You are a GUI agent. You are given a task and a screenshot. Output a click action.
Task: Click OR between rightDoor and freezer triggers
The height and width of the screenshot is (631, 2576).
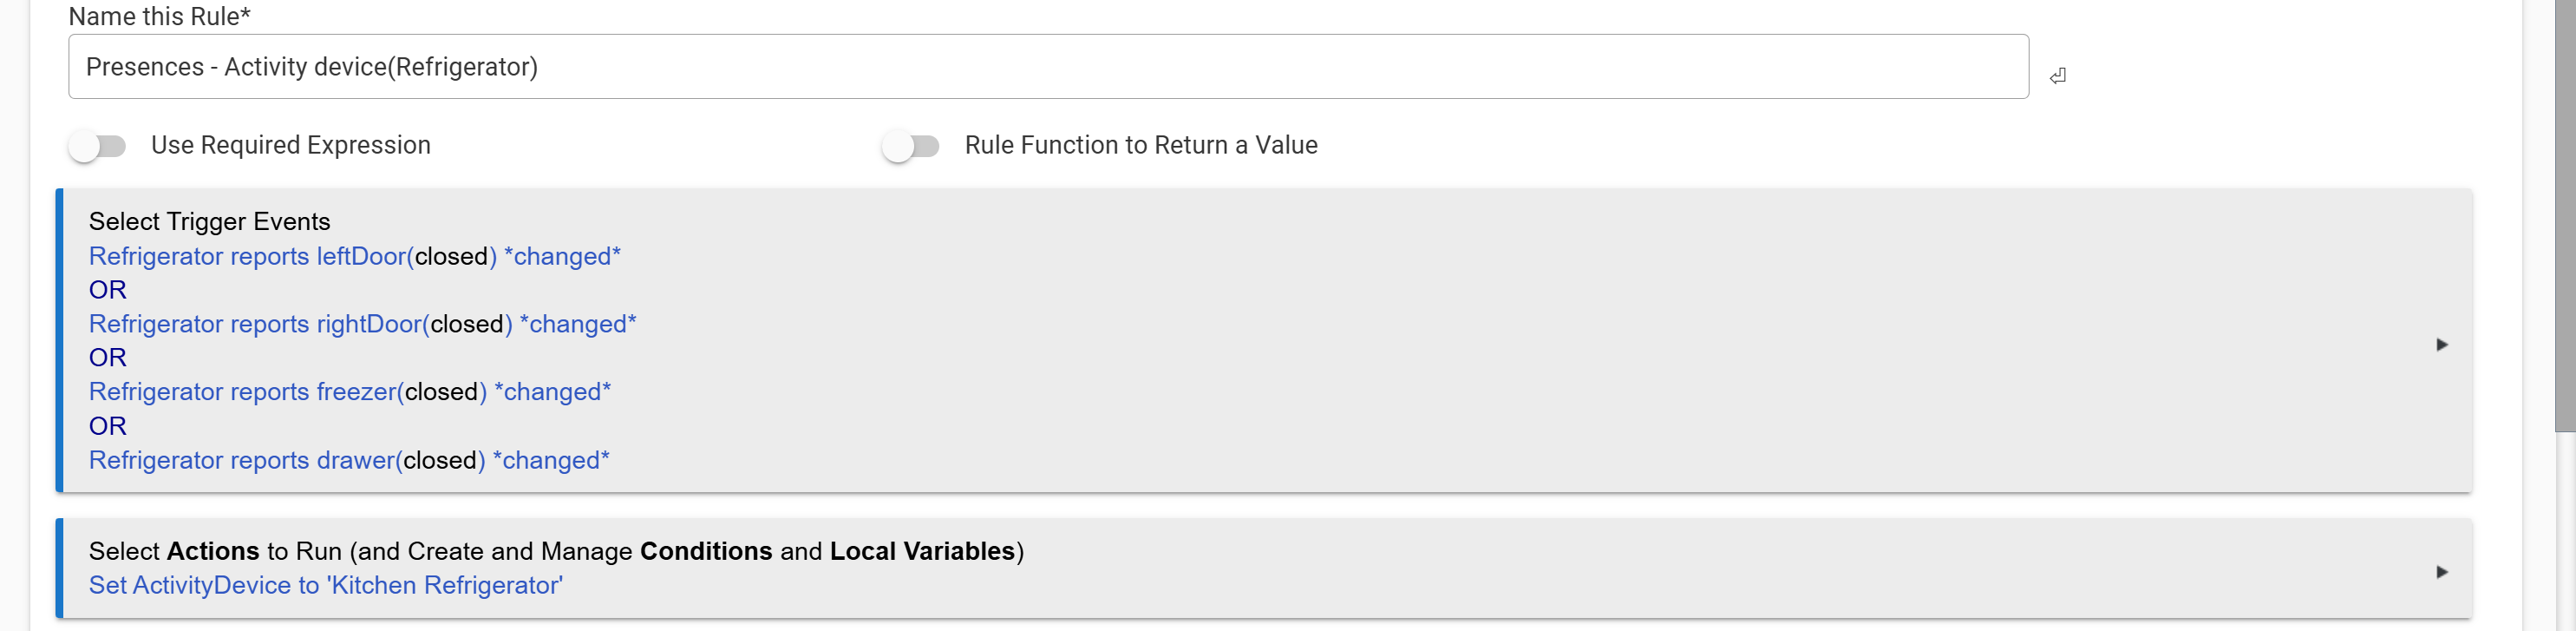[107, 358]
